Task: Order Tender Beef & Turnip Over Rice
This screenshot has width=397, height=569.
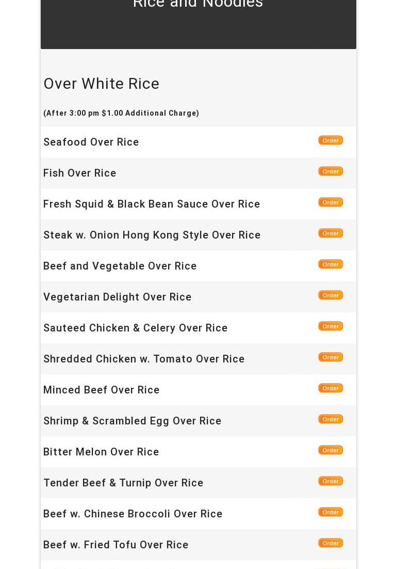Action: pyautogui.click(x=330, y=481)
